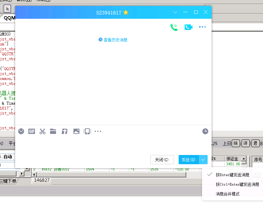Click the 3451.00 margin value cell
Screen dimensions: 263x206
click(x=233, y=164)
